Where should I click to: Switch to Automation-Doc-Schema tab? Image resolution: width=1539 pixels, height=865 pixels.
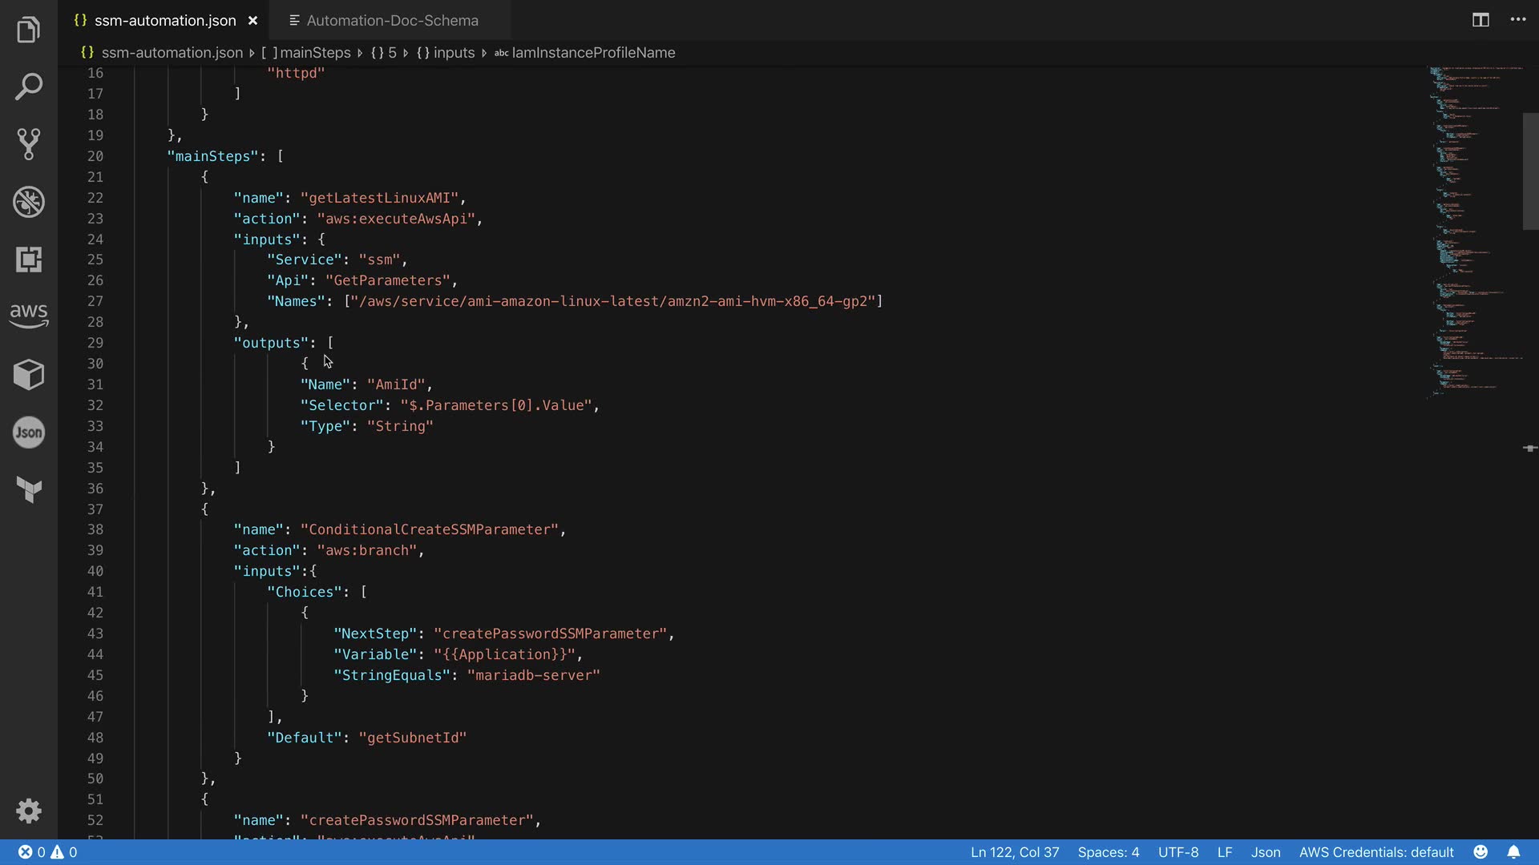coord(391,21)
